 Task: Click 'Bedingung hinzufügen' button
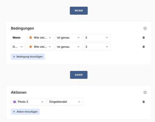[28, 57]
